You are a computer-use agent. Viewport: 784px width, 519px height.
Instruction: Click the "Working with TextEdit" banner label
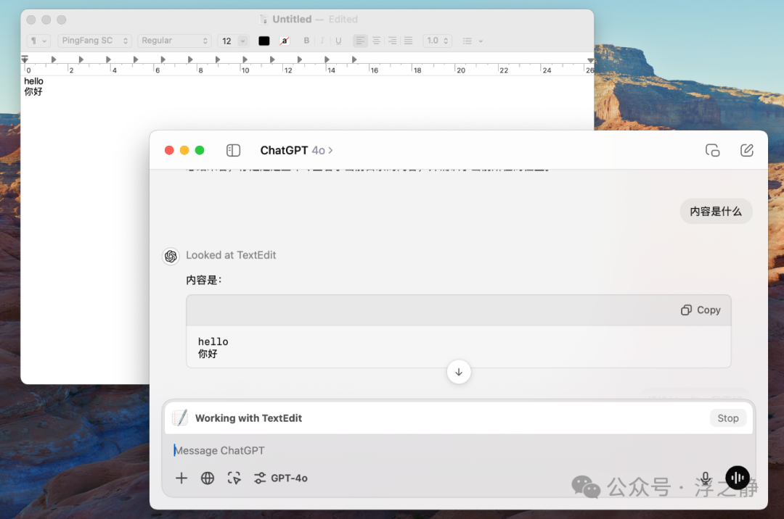[248, 418]
